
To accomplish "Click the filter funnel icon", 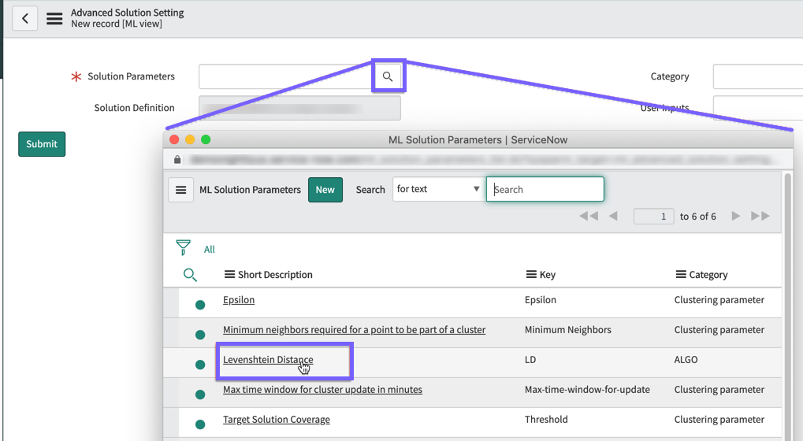I will click(183, 247).
